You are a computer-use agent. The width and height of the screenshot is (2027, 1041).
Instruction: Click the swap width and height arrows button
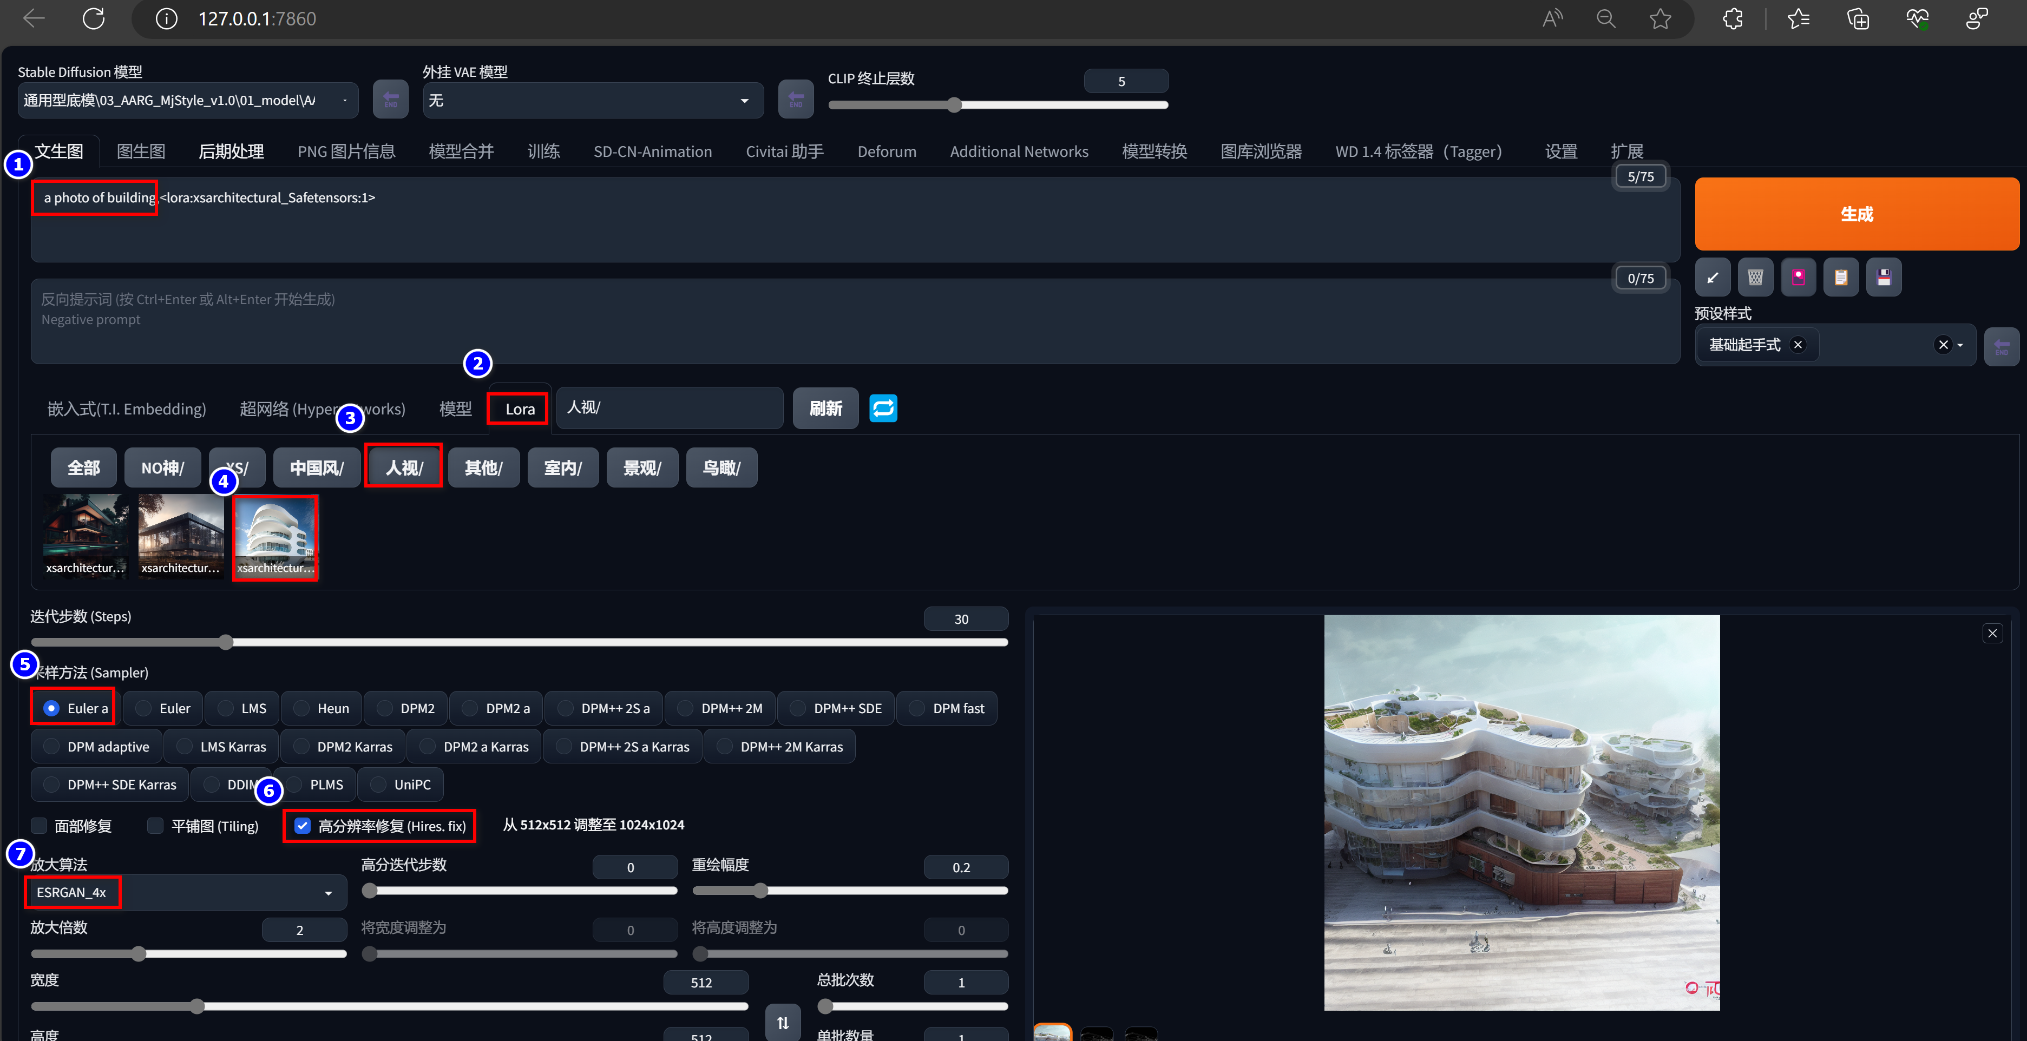tap(782, 1022)
